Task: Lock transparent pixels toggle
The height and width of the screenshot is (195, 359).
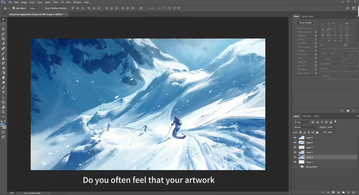Action: tap(301, 132)
